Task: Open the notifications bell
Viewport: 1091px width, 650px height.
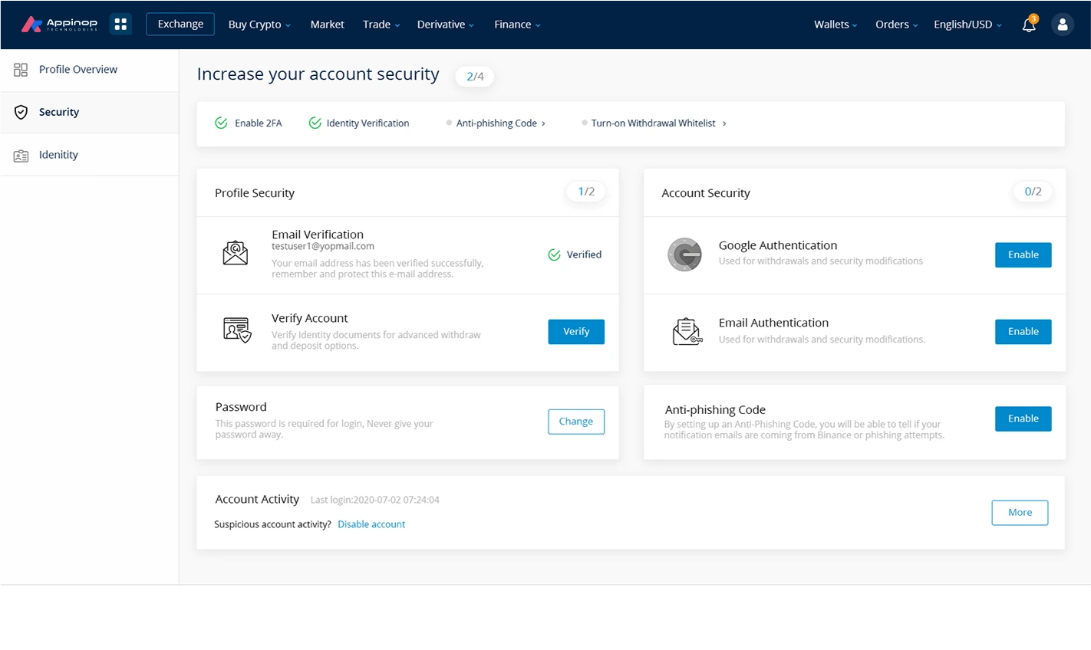Action: click(x=1029, y=25)
